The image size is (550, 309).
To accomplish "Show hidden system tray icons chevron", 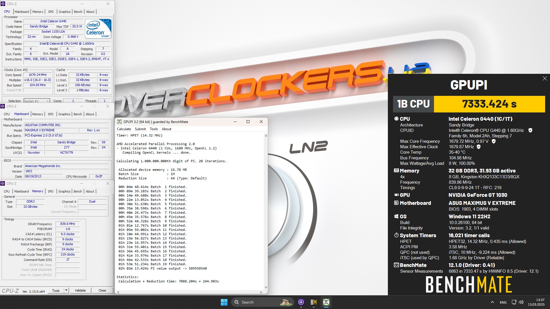I will (492, 302).
